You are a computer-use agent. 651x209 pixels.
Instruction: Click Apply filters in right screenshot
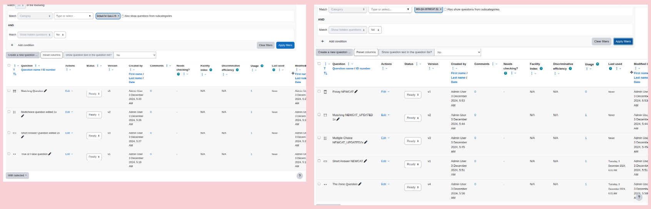pyautogui.click(x=623, y=41)
